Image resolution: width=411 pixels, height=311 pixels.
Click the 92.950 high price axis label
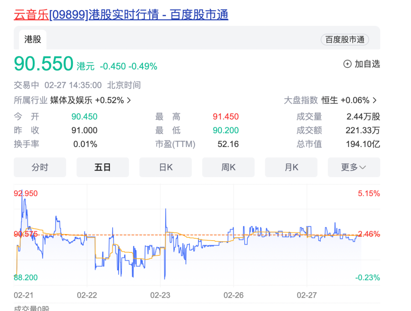tap(26, 193)
